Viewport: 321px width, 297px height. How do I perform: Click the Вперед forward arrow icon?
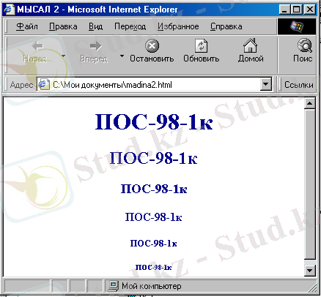pos(95,46)
